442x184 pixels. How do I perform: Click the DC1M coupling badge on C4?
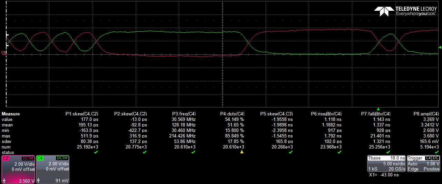[x=63, y=158]
